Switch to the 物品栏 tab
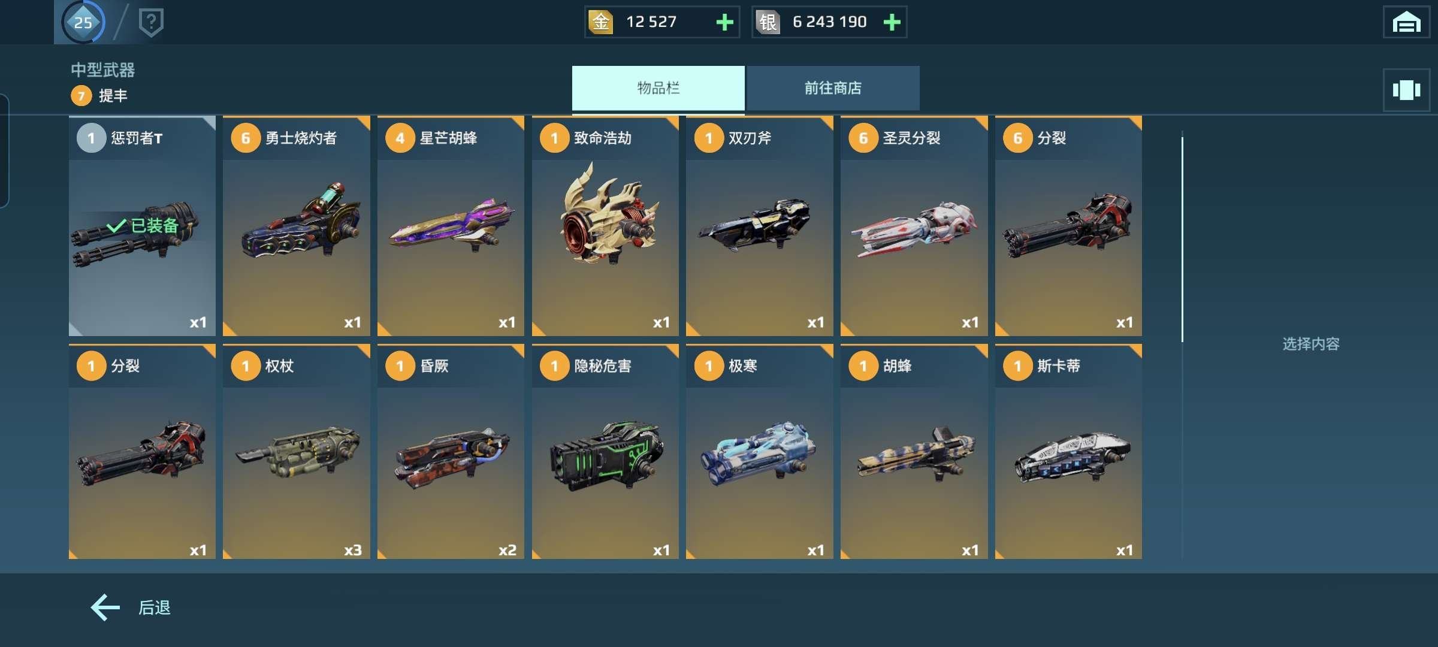Image resolution: width=1438 pixels, height=647 pixels. (658, 88)
